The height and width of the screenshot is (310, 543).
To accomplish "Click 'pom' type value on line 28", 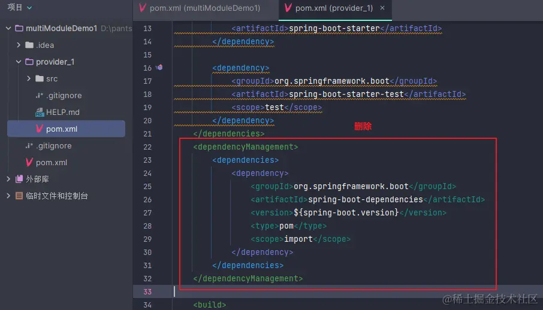I will click(286, 226).
